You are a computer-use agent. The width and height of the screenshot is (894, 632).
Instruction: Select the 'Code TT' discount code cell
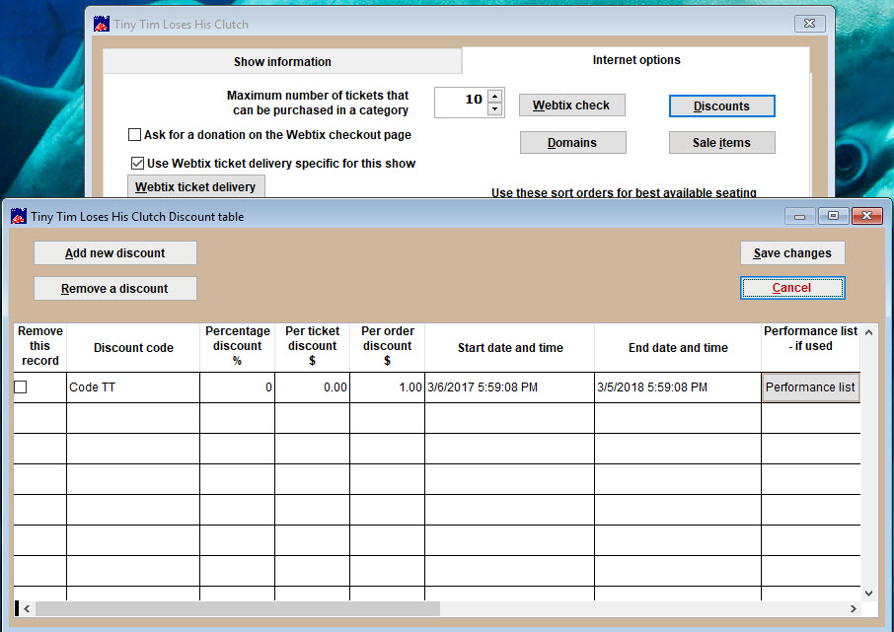133,387
